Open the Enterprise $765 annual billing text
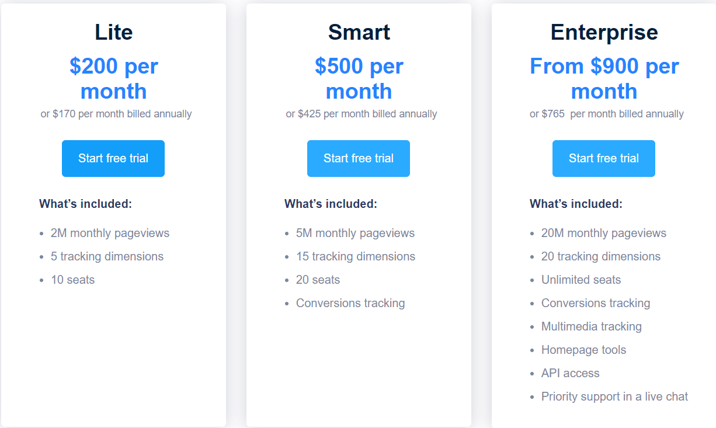Viewport: 716px width, 428px height. [606, 114]
